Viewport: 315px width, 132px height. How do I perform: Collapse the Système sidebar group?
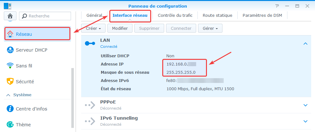point(8,95)
